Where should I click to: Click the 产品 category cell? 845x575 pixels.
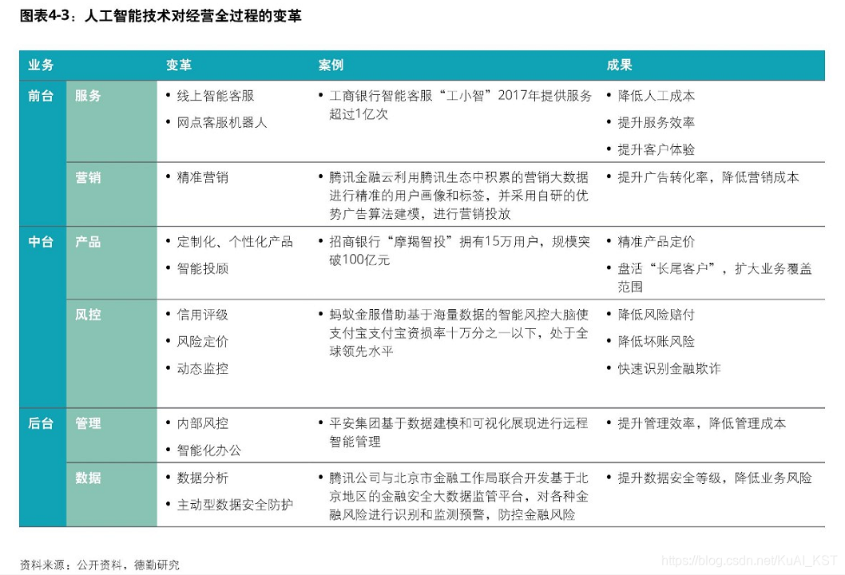coord(88,242)
